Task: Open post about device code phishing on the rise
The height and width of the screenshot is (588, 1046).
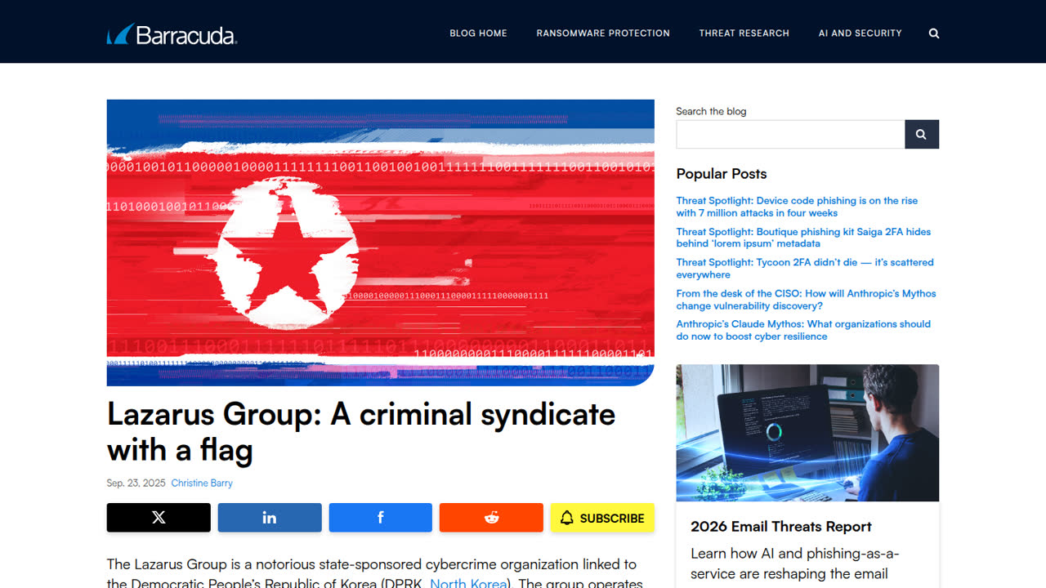Action: [x=797, y=207]
